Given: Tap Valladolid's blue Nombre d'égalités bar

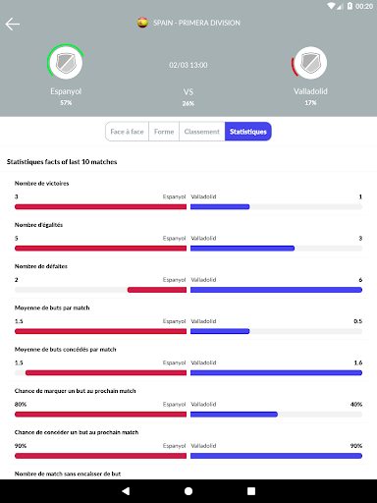Looking at the screenshot, I should tap(242, 249).
